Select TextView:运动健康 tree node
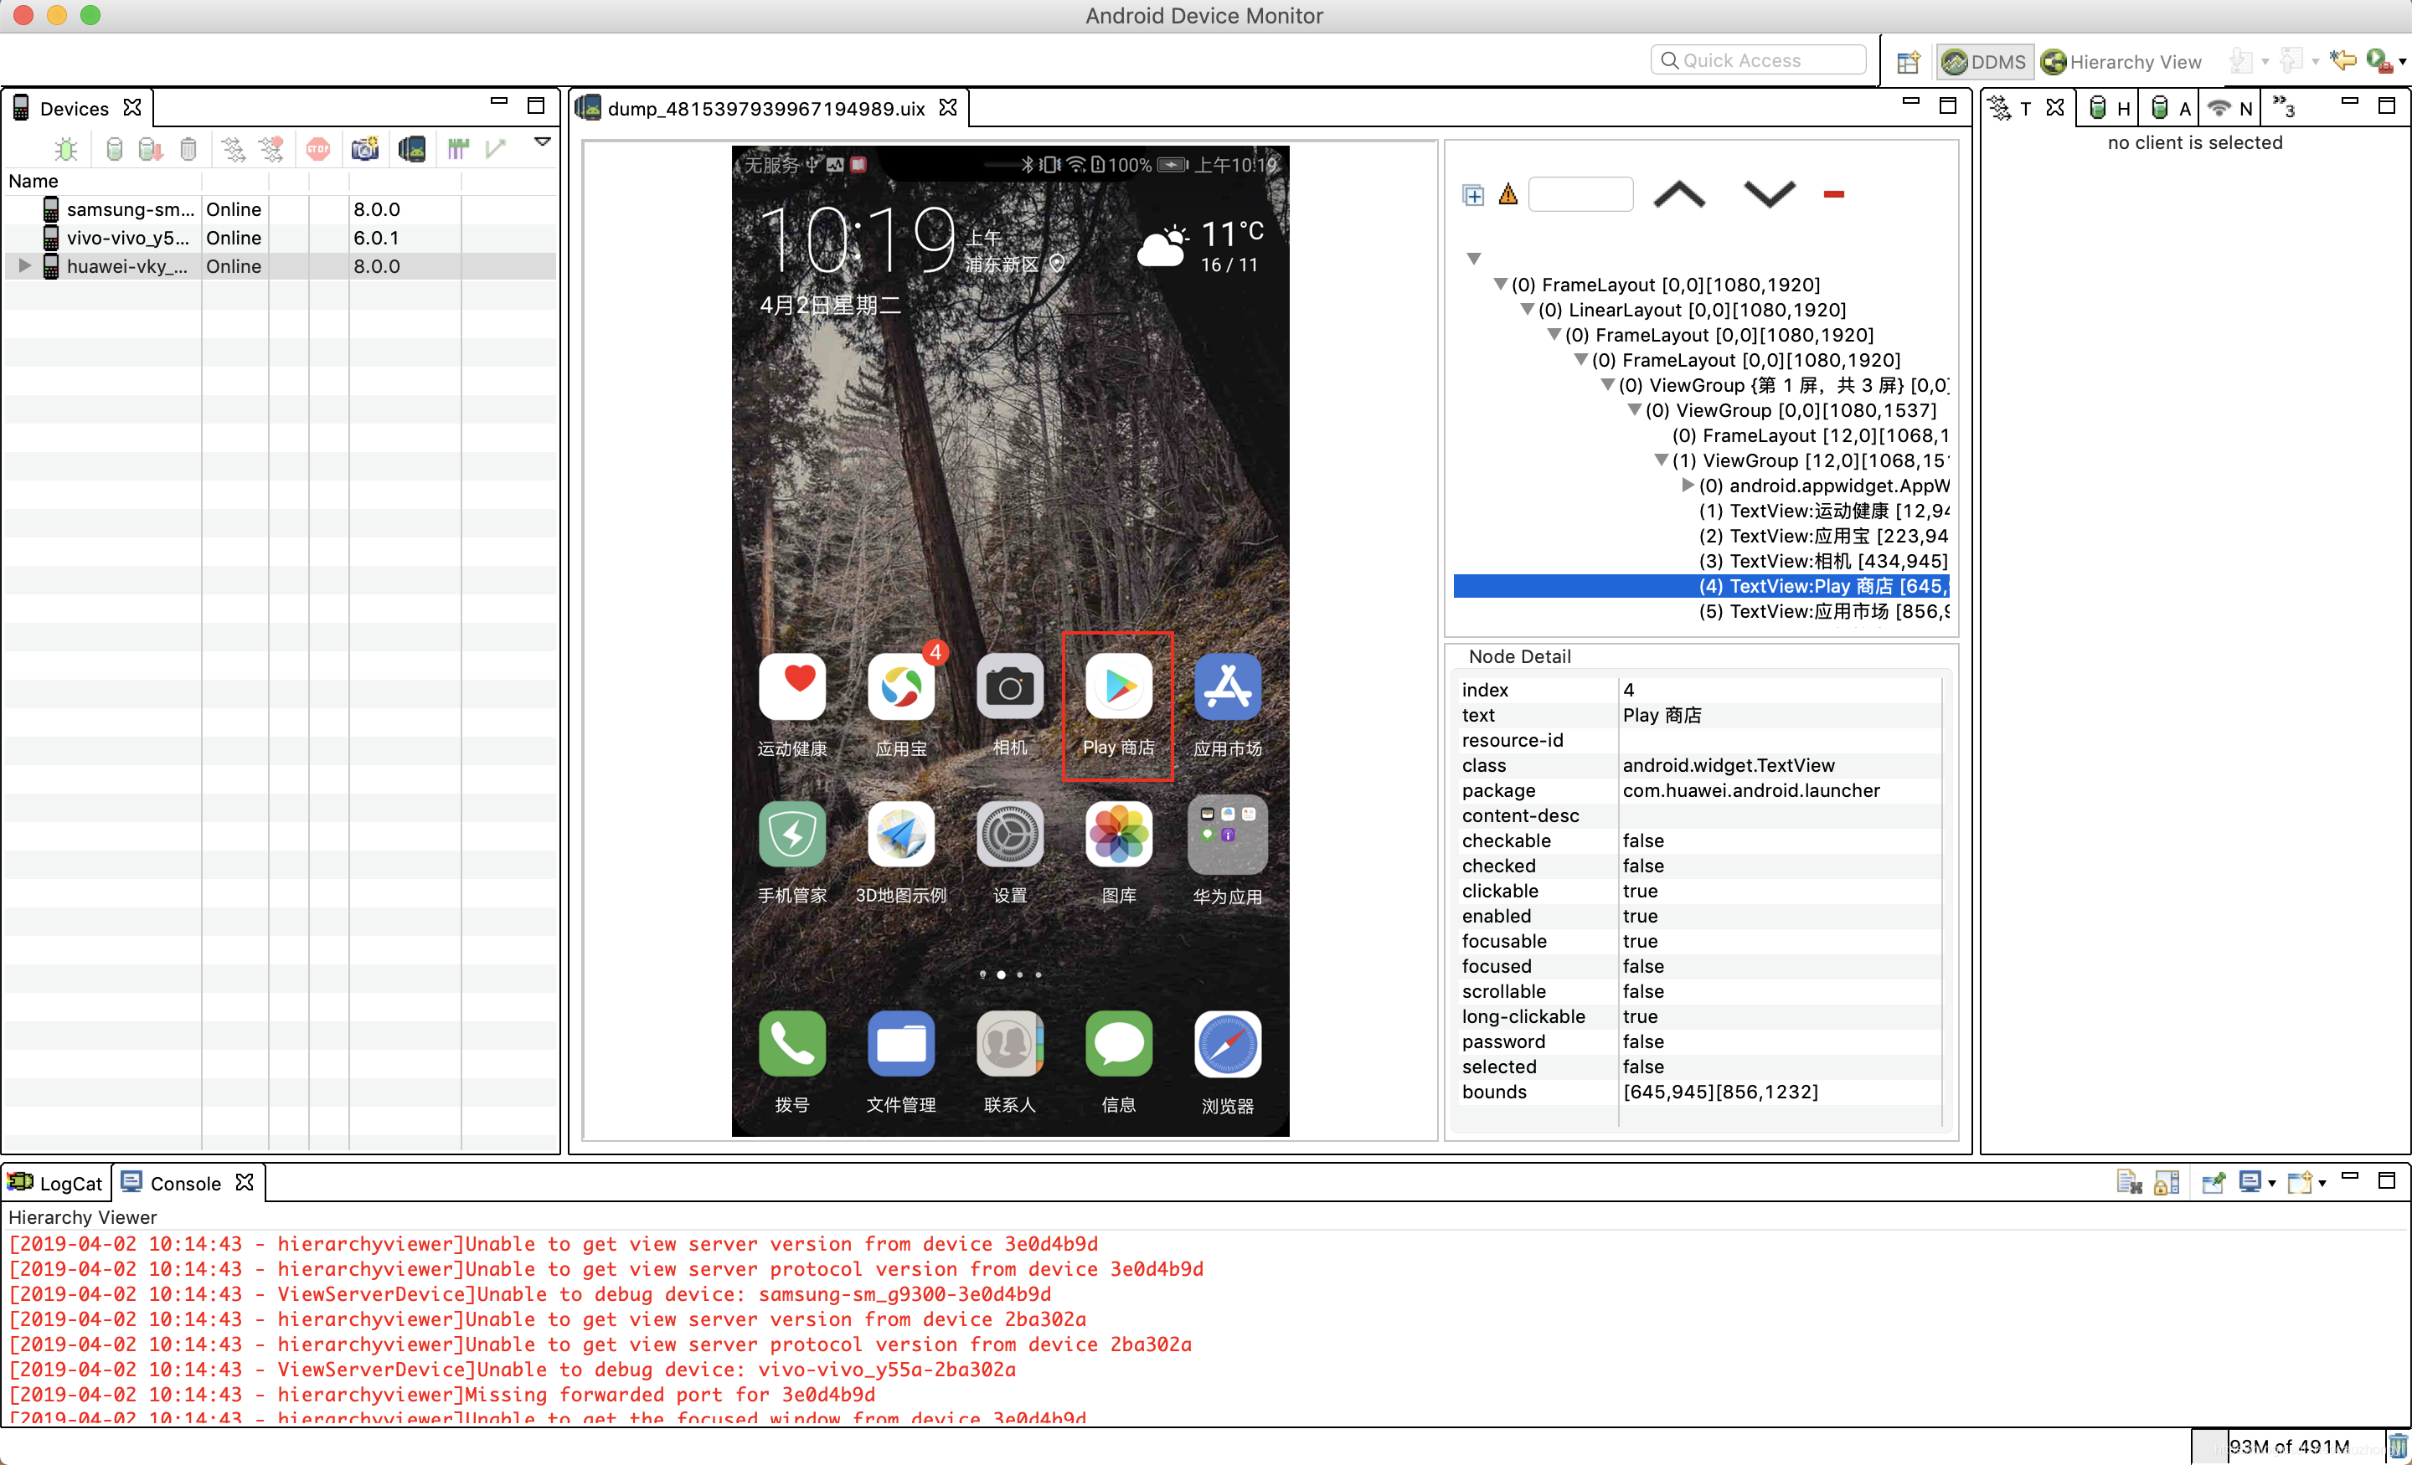2412x1465 pixels. [1824, 511]
